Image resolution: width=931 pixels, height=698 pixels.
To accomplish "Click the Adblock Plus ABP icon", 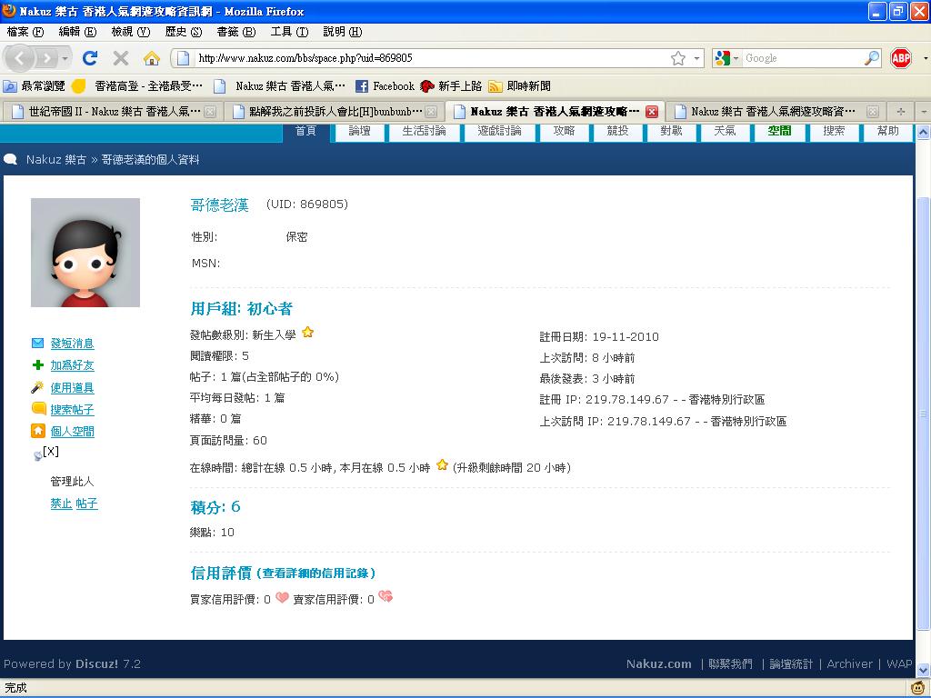I will point(900,58).
